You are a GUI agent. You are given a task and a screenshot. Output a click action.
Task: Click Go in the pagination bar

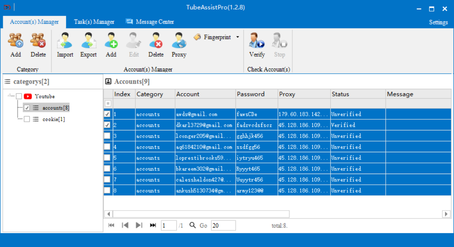point(203,226)
